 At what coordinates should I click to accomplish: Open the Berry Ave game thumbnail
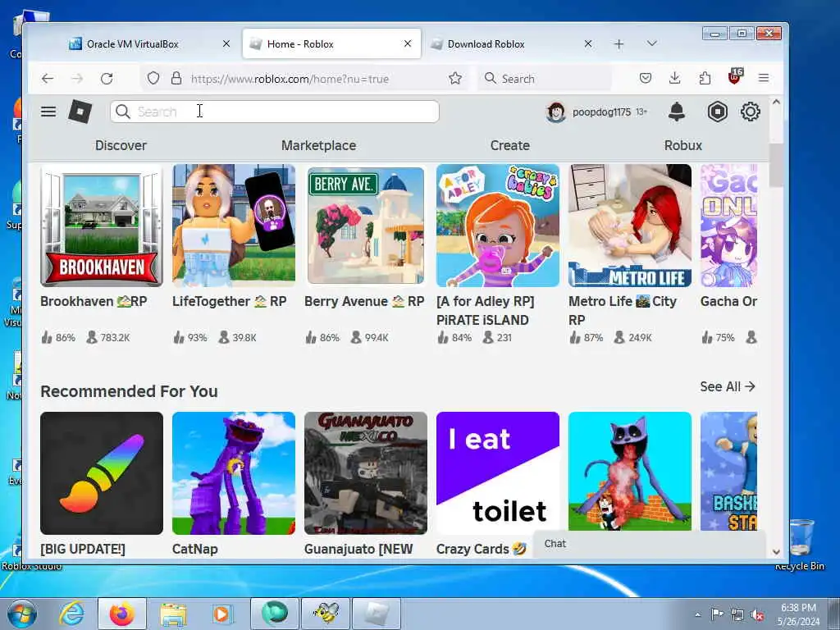(x=365, y=226)
